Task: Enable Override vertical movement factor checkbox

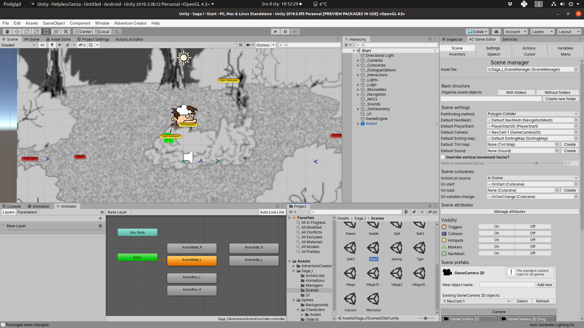Action: point(443,157)
